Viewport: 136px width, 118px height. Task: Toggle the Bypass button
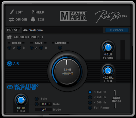click(117, 30)
